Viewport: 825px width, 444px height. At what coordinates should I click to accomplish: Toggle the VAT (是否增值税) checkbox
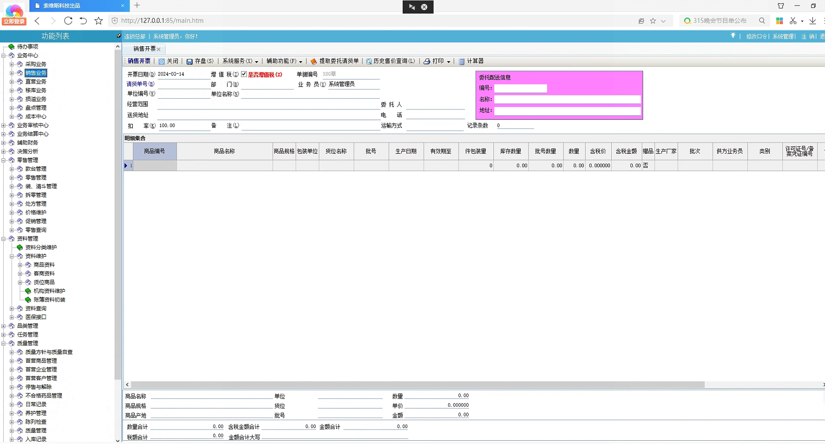[x=244, y=74]
